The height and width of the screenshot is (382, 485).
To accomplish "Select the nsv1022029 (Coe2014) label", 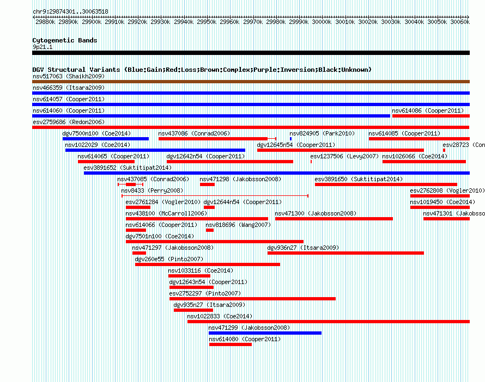I will click(98, 145).
